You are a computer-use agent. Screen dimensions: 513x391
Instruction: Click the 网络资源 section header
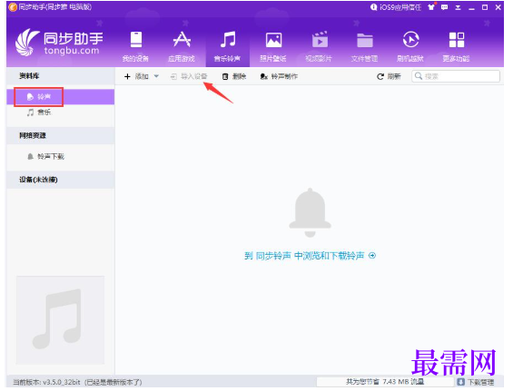[x=61, y=135]
